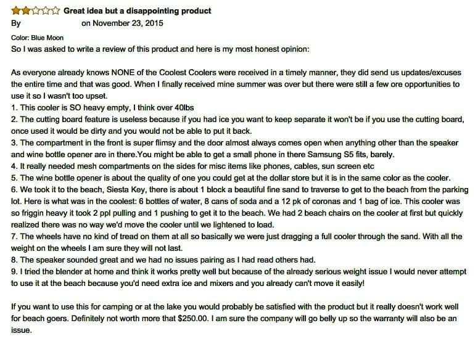This screenshot has width=475, height=339.
Task: Click point 5 about wine bottle opener
Action: pos(231,178)
